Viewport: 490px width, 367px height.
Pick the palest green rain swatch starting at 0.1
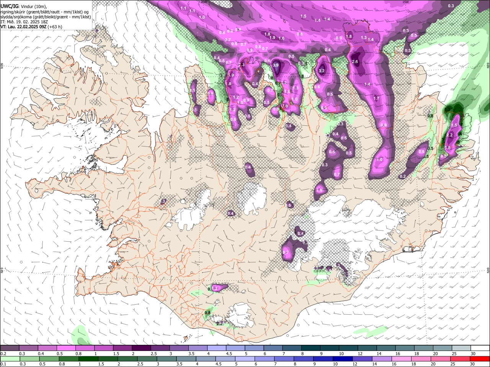coord(10,359)
